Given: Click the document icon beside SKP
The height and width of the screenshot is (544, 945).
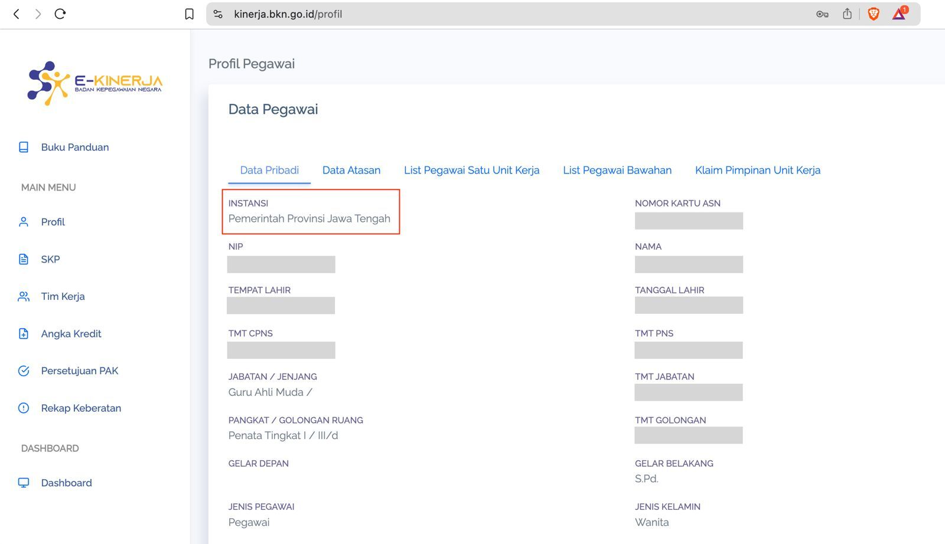Looking at the screenshot, I should (x=24, y=259).
